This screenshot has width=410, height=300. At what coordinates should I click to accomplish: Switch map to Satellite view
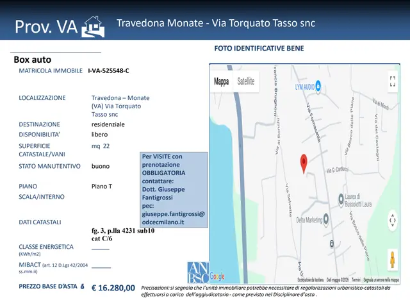(246, 81)
